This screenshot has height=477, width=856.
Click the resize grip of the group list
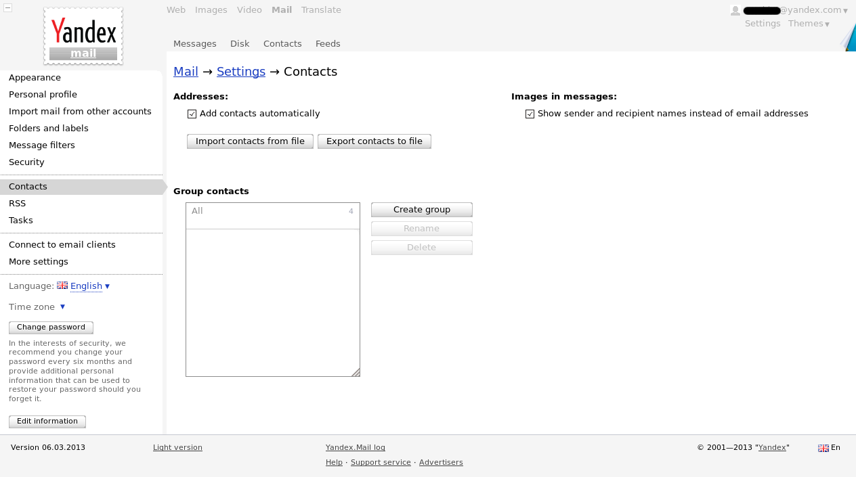coord(356,372)
